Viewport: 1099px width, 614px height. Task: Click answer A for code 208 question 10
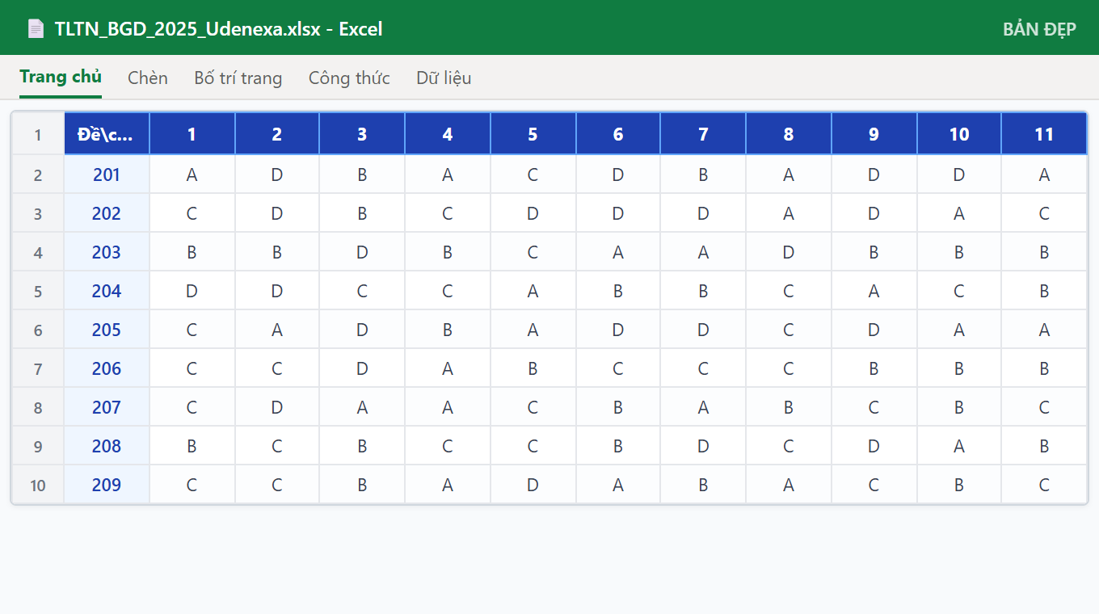(x=959, y=446)
